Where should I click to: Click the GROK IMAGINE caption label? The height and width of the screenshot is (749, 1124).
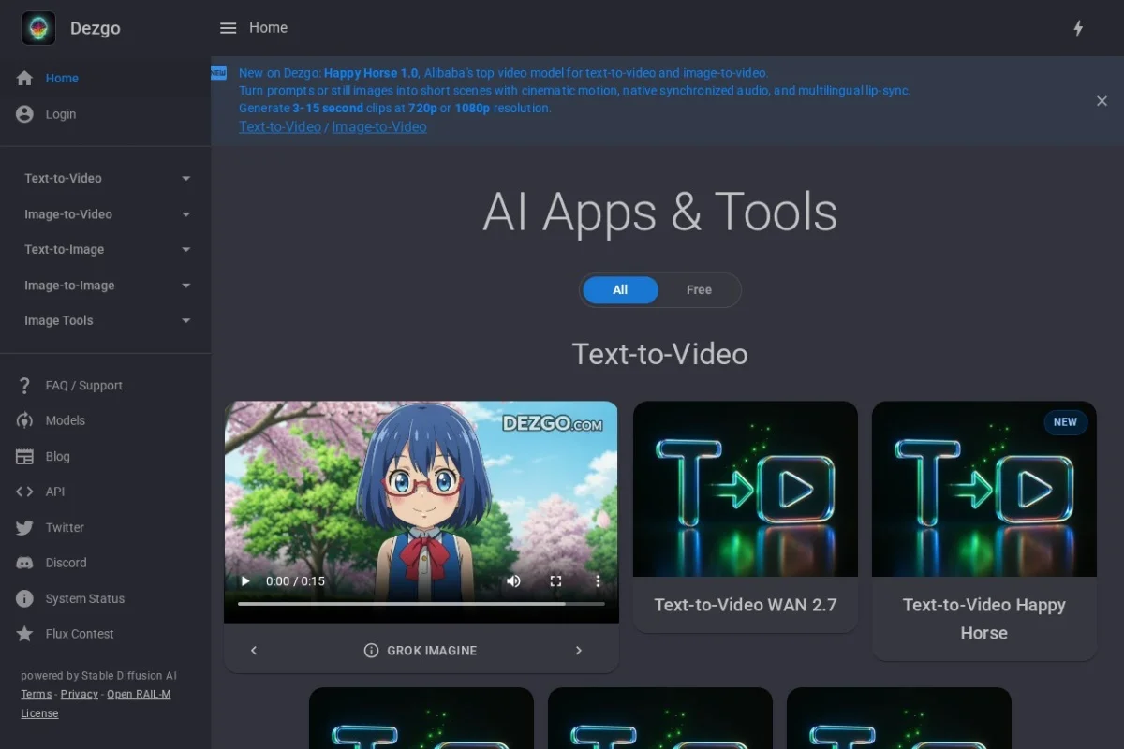tap(432, 651)
